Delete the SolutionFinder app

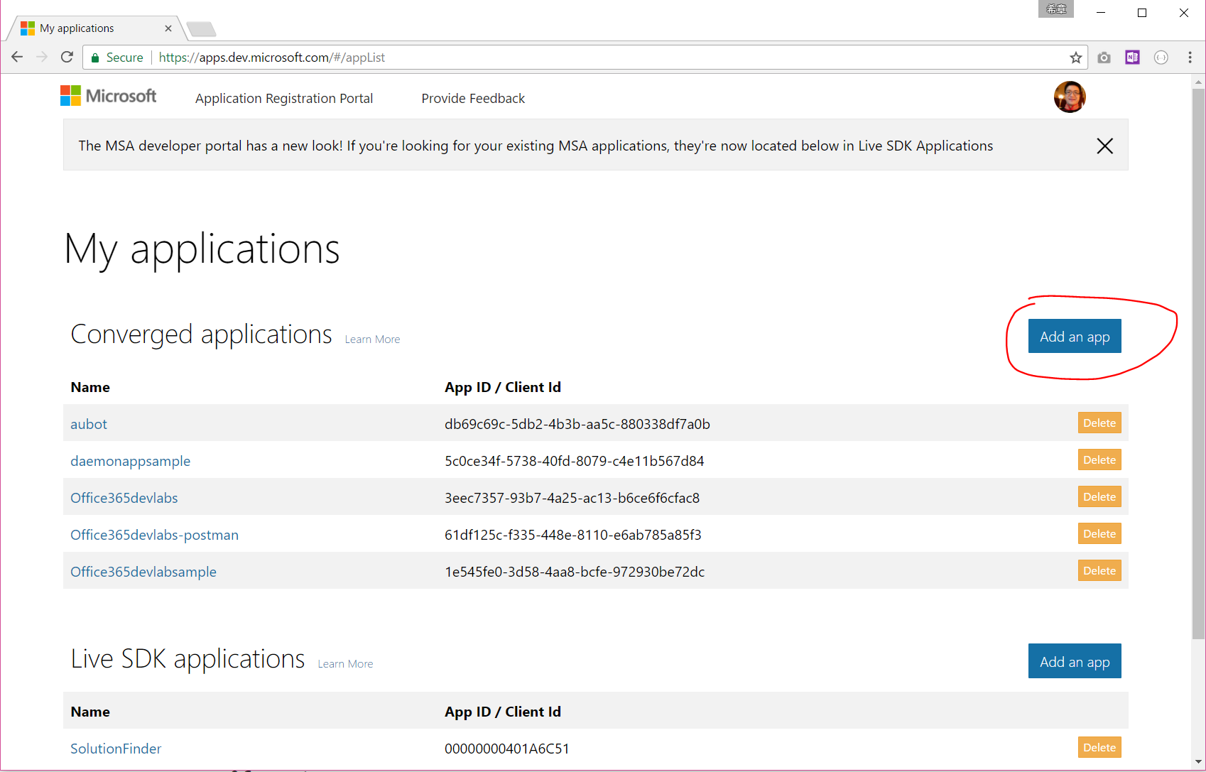click(1099, 748)
